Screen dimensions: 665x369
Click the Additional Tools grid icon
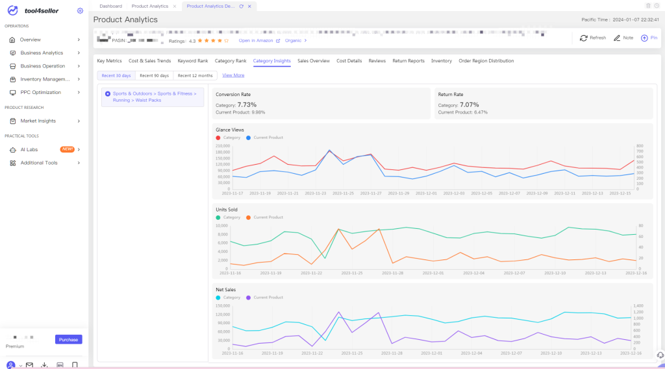click(13, 163)
